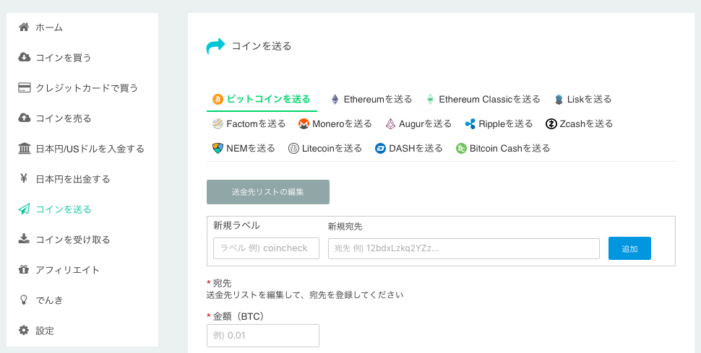Switch to the DASHを送る tab
Viewport: 701px width, 353px height.
point(409,149)
